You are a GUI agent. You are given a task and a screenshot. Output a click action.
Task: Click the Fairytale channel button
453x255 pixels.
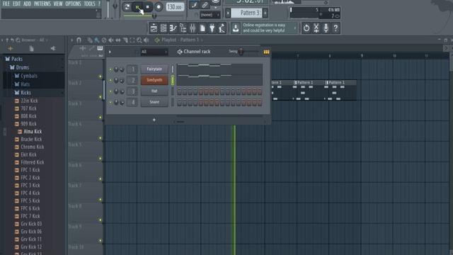154,69
